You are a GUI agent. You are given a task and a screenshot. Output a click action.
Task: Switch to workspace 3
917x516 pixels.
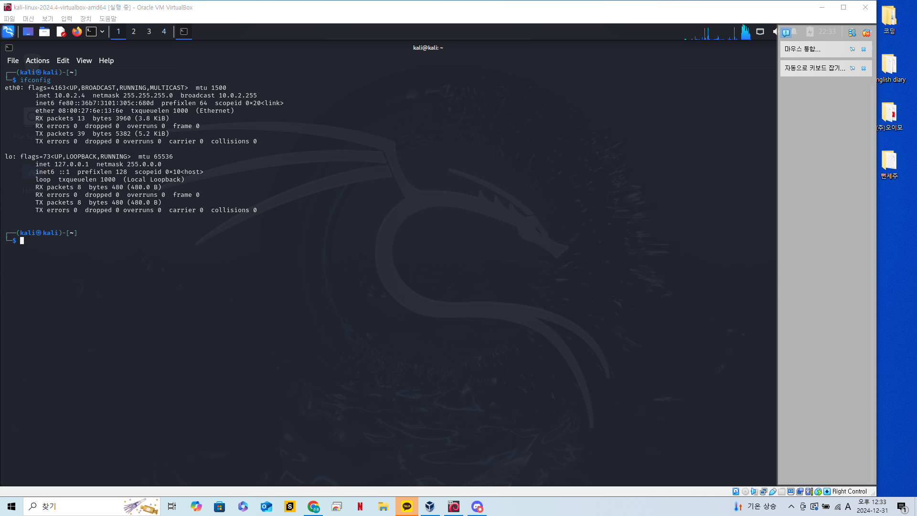(x=149, y=32)
